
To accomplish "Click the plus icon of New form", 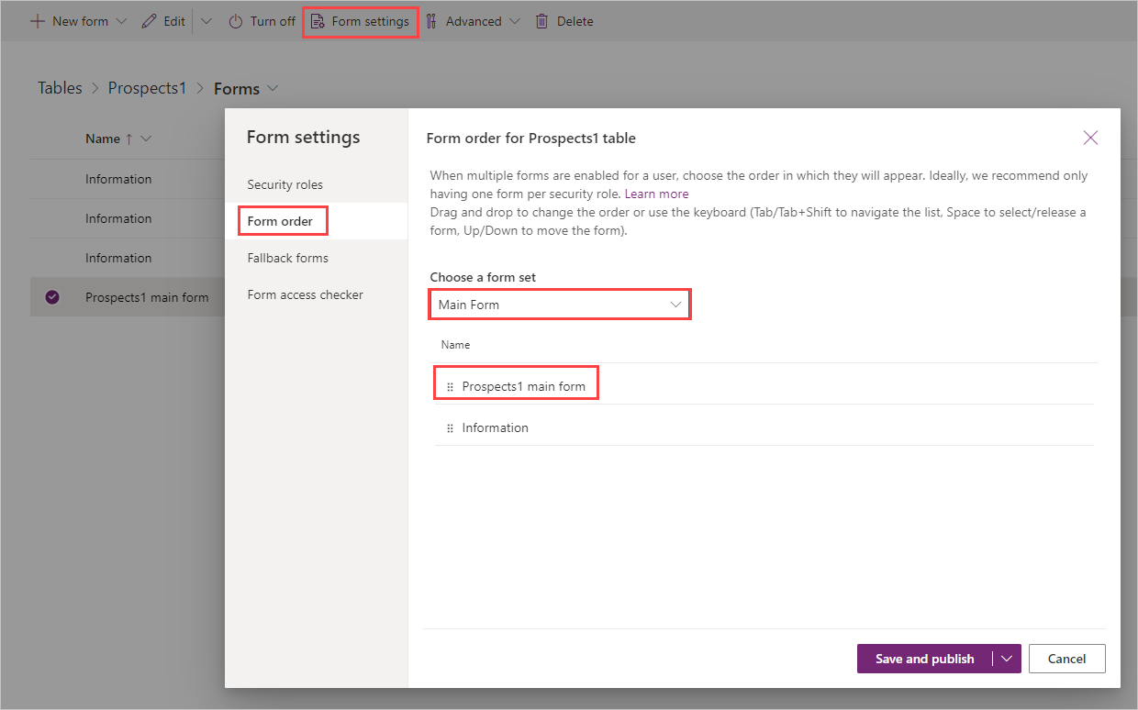I will pyautogui.click(x=38, y=21).
